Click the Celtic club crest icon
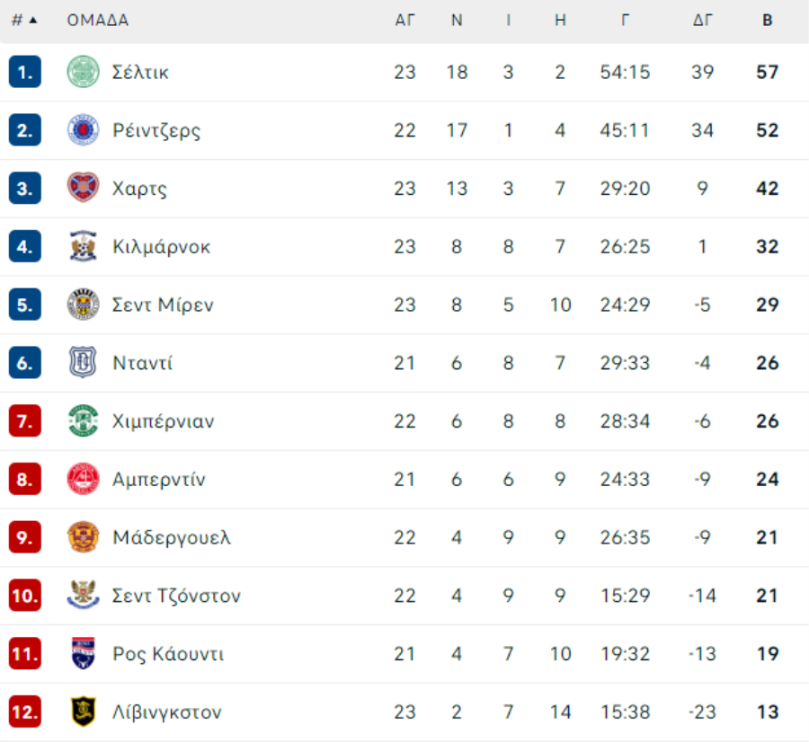Viewport: 809px width, 742px height. (x=84, y=72)
